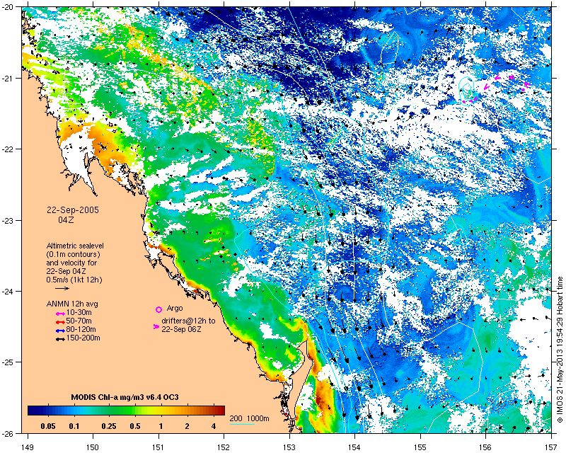Click the '50-70m' depth label
566x453 pixels.
coord(79,321)
